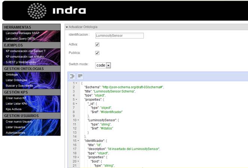The width and height of the screenshot is (248, 168).
Task: Open Kps Activos page
Action: 13,109
